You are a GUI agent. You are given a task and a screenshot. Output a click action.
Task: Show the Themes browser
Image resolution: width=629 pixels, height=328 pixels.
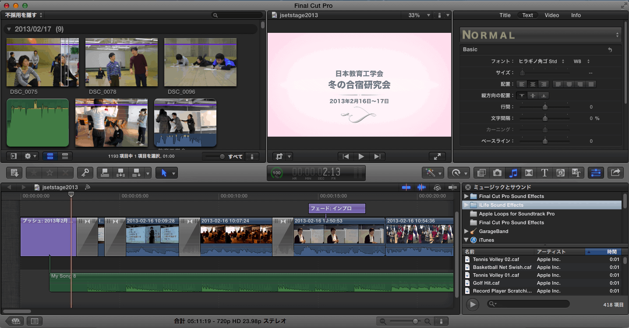coord(576,173)
